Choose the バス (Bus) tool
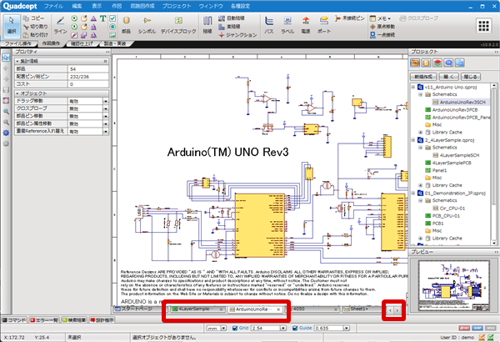This screenshot has height=342, width=500. 269,25
